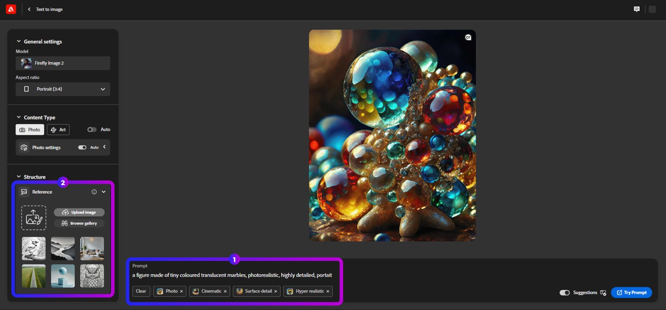Click the Photo settings camera icon
Image resolution: width=666 pixels, height=310 pixels.
[24, 147]
